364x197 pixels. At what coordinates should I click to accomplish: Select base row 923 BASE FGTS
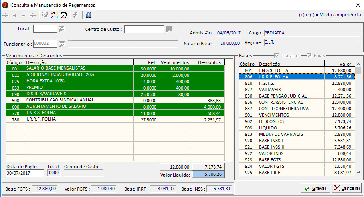coord(297,160)
